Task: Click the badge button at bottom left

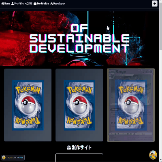Action: pyautogui.click(x=13, y=158)
